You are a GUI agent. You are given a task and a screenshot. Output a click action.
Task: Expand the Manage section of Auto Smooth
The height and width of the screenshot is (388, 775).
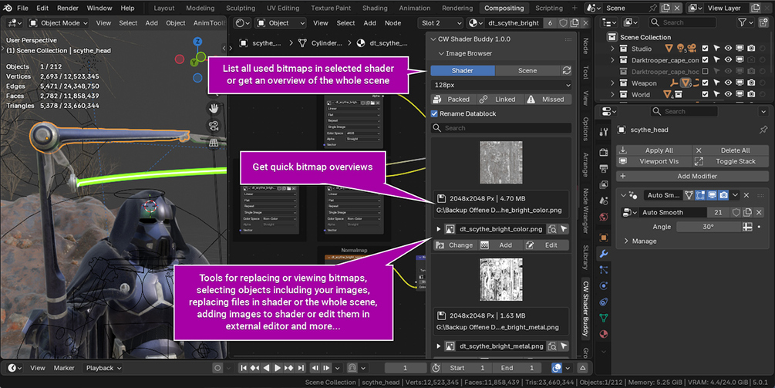(x=627, y=241)
